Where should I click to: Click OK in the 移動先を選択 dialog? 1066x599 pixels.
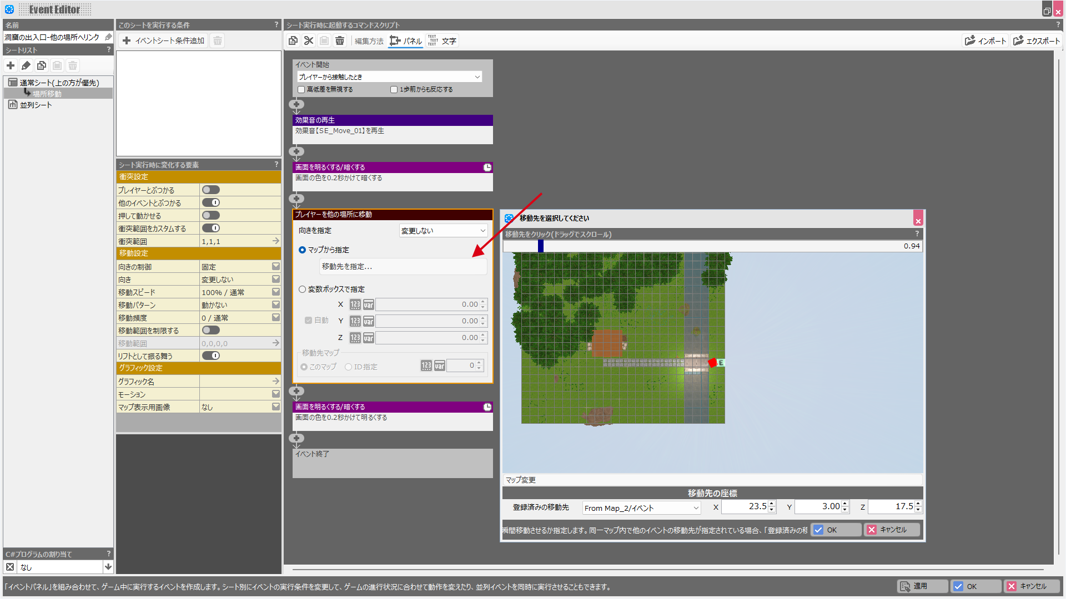coord(837,530)
